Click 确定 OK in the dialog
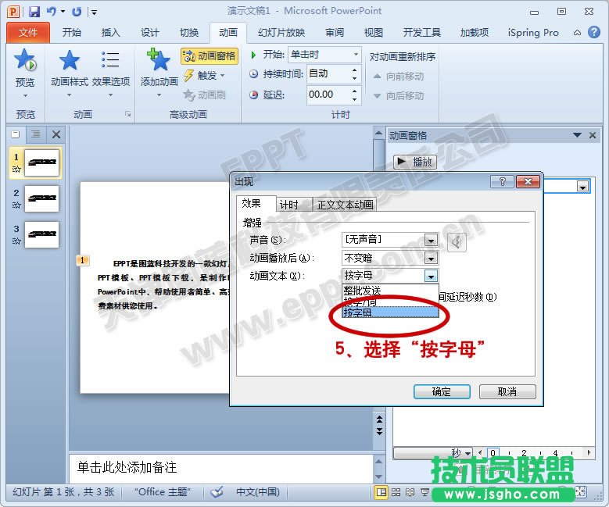The width and height of the screenshot is (609, 507). [442, 391]
